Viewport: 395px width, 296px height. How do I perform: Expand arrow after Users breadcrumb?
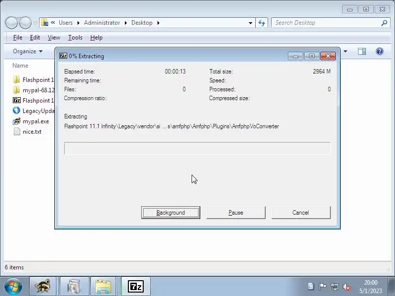pos(79,23)
